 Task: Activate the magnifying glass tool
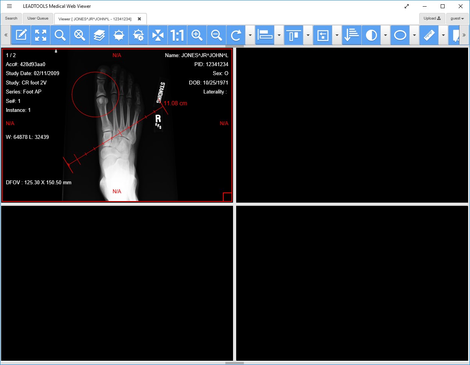click(x=60, y=35)
